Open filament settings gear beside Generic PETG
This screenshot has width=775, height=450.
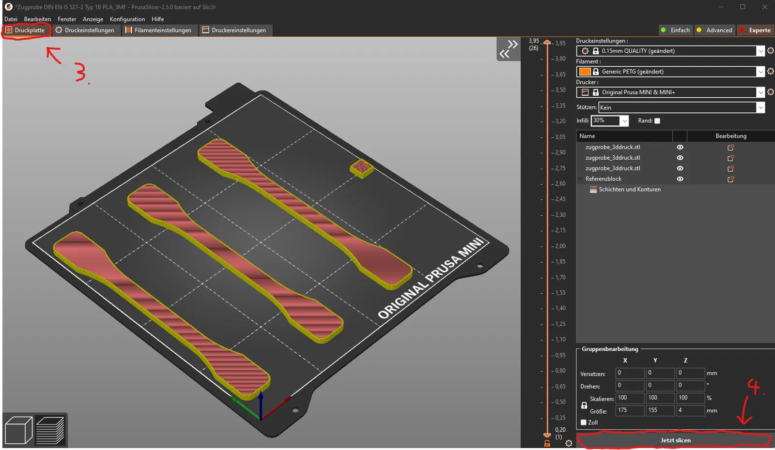(771, 72)
